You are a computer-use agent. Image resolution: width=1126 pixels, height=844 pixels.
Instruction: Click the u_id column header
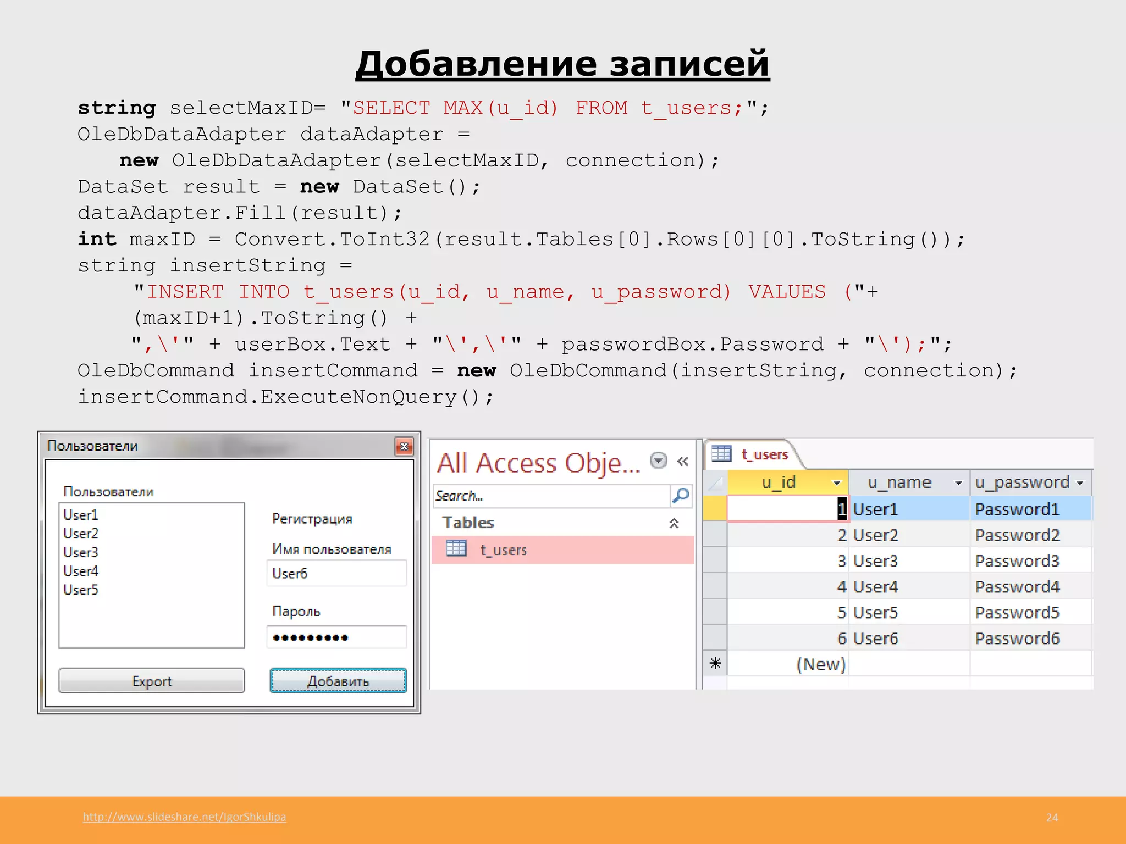[x=788, y=482]
